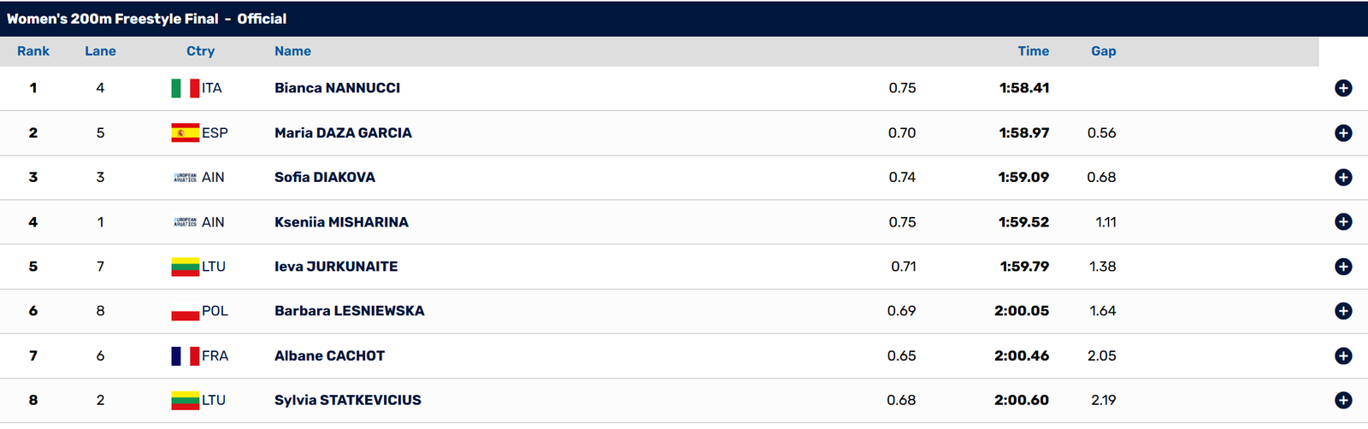The width and height of the screenshot is (1368, 429).
Task: Click plus icon on Sylvia STATKEVICIUS row
Action: click(1343, 400)
